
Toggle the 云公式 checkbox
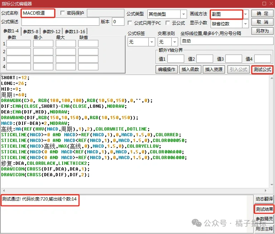[168, 23]
